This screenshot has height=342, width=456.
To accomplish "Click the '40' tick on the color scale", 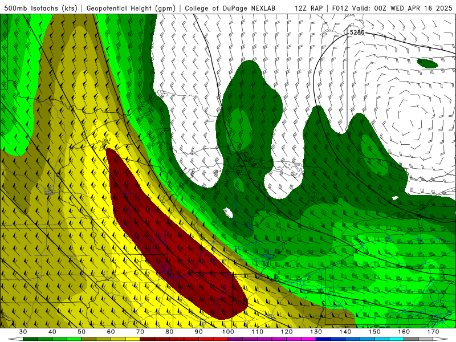I will pyautogui.click(x=52, y=332).
